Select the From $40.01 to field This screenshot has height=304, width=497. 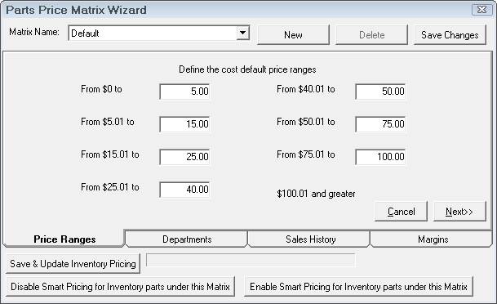(x=380, y=92)
